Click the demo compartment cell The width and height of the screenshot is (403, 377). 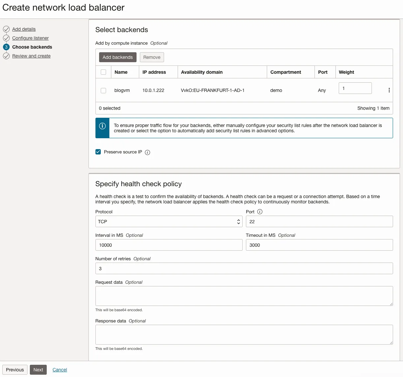click(x=276, y=90)
